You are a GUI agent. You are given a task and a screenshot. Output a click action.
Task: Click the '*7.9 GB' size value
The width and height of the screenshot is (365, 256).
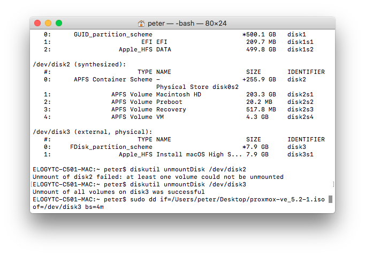tap(256, 147)
